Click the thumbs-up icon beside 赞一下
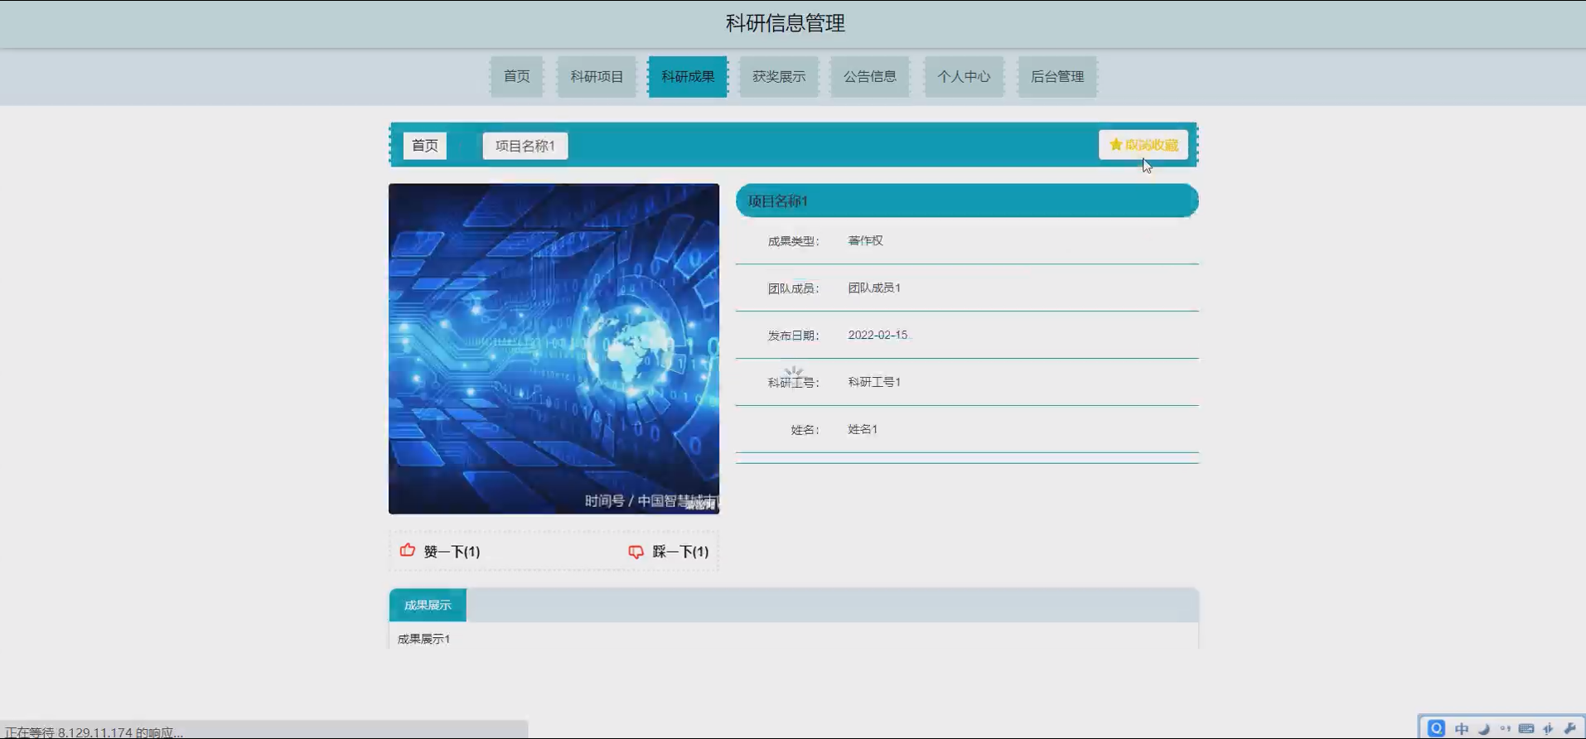Viewport: 1586px width, 739px height. 407,550
